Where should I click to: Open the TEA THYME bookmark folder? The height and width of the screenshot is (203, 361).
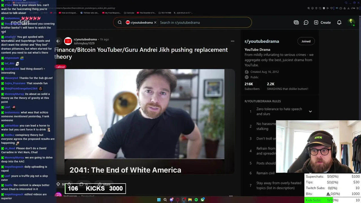pyautogui.click(x=165, y=13)
